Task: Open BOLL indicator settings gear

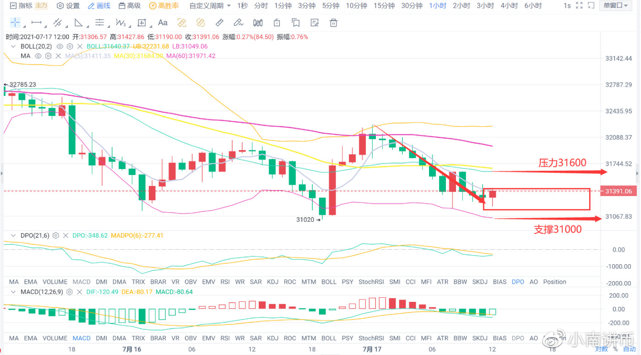Action: point(70,46)
